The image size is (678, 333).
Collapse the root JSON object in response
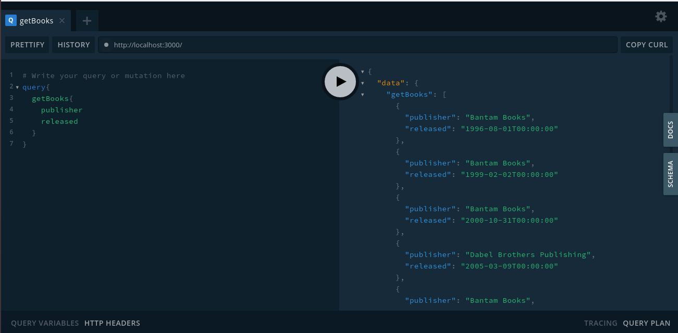click(362, 71)
